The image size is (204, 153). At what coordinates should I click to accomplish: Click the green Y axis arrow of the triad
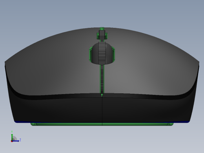[x=12, y=137]
